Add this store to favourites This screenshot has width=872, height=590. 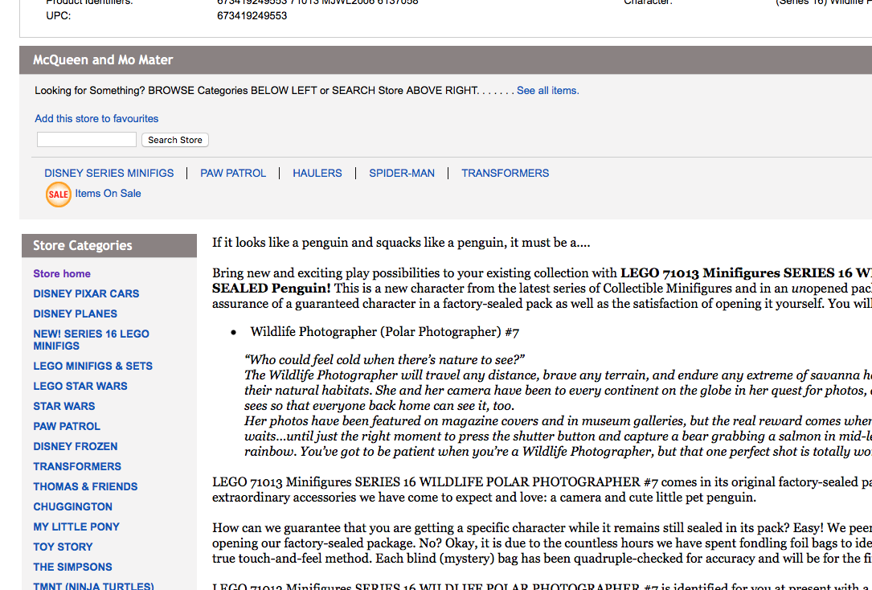96,118
